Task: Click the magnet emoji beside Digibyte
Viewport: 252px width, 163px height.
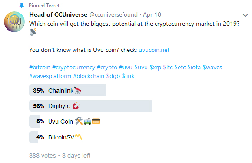Action: (76, 106)
